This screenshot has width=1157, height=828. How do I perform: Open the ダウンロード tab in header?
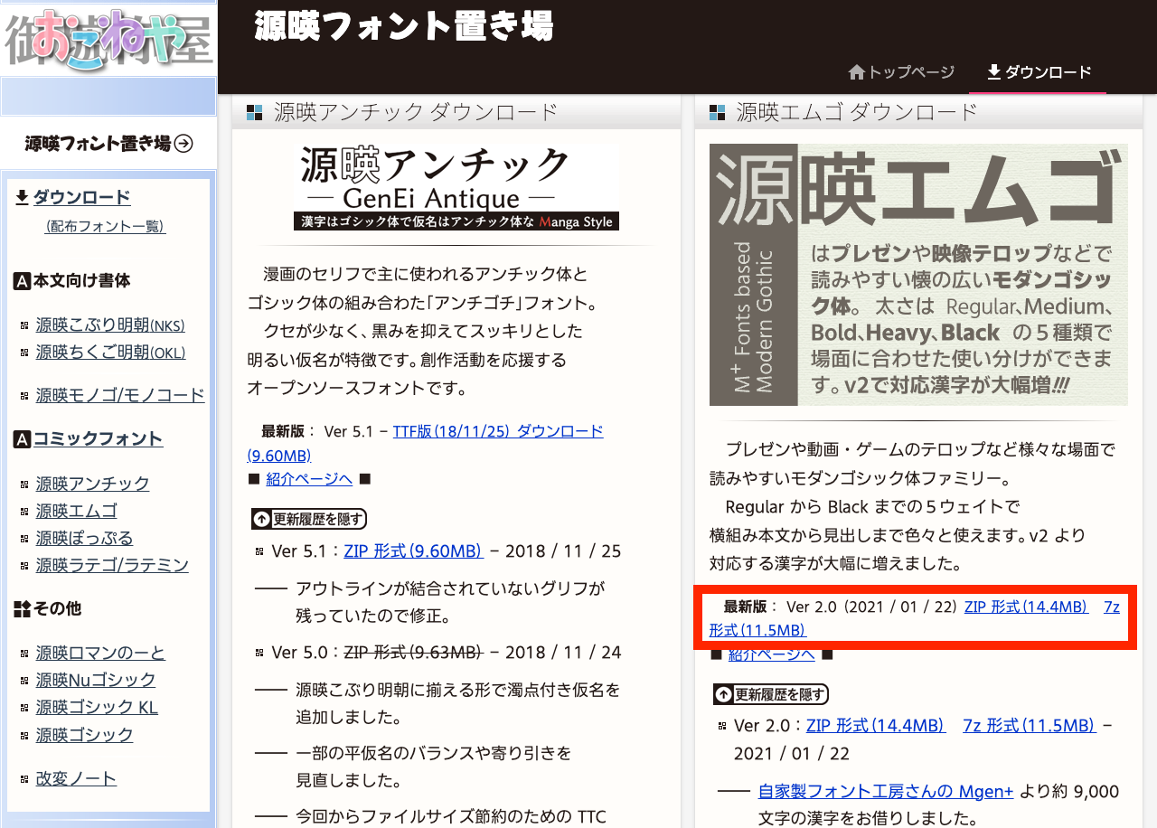click(1039, 72)
